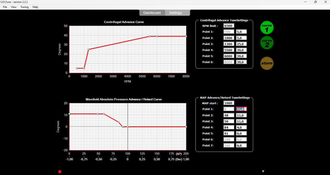Select MAP curve node at 48 kP
The width and height of the screenshot is (330, 175).
97,114
